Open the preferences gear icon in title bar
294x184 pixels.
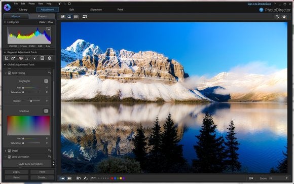coord(69,4)
